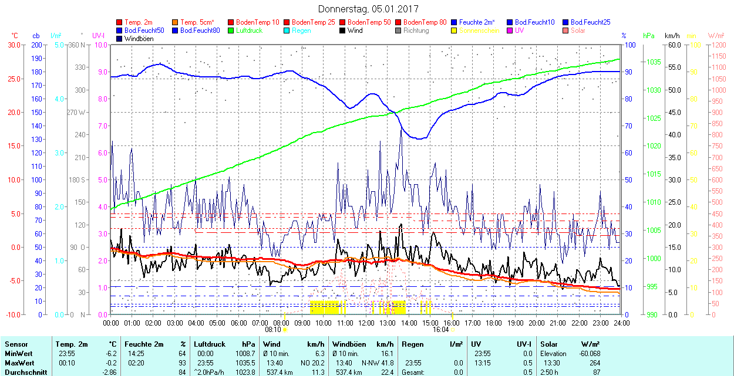Click the orange Temp. 5cm legend swatch
The width and height of the screenshot is (734, 376).
[x=176, y=22]
